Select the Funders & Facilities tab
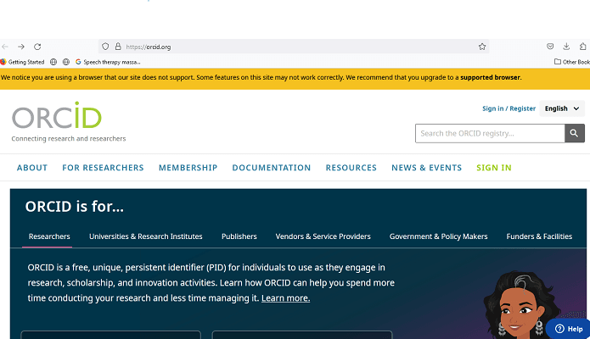The width and height of the screenshot is (590, 339). coord(539,236)
